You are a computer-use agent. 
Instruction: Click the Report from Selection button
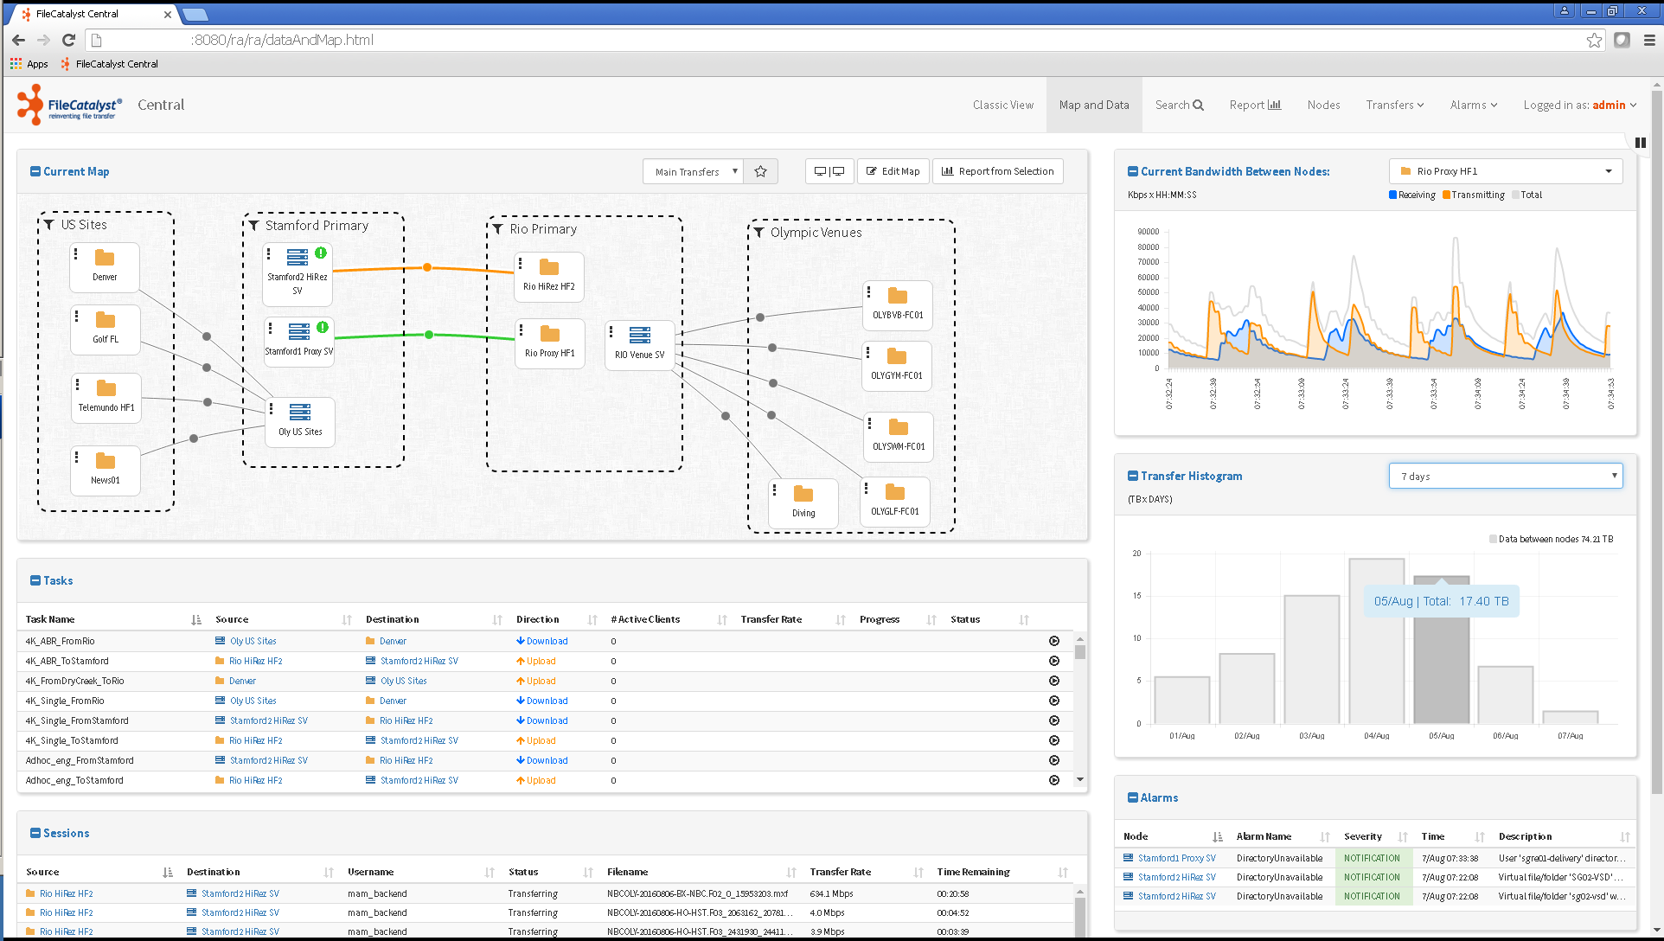tap(998, 171)
